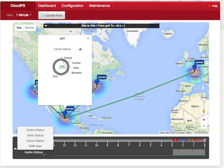Click the Metadata legend label

point(76,73)
